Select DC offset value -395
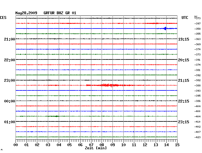This screenshot has width=202, height=153. coord(197,96)
